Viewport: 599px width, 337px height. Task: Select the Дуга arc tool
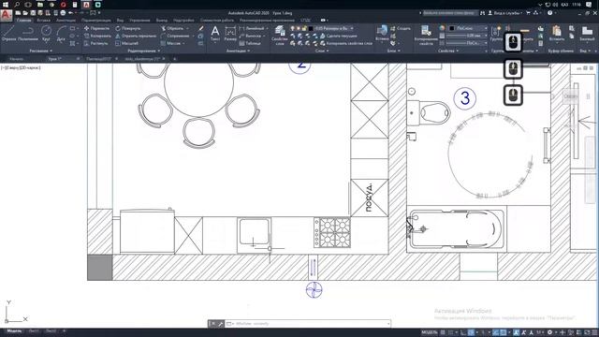[61, 34]
